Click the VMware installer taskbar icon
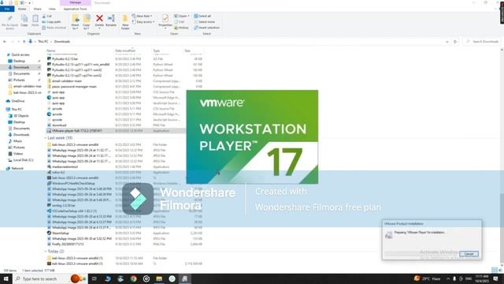 click(185, 278)
